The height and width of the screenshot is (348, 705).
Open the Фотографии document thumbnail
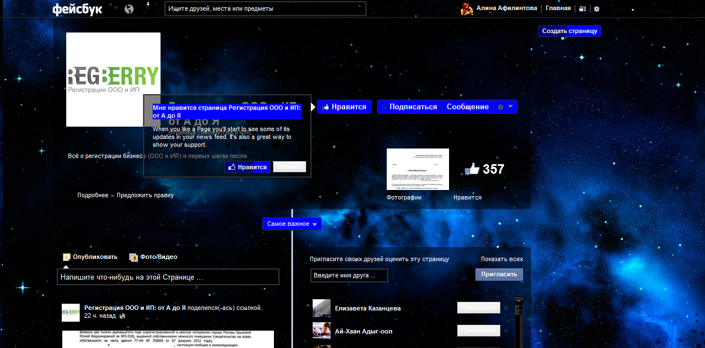pyautogui.click(x=418, y=169)
